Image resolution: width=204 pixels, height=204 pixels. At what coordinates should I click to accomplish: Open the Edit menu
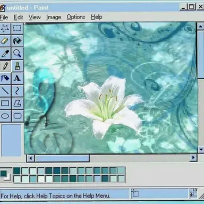point(18,18)
